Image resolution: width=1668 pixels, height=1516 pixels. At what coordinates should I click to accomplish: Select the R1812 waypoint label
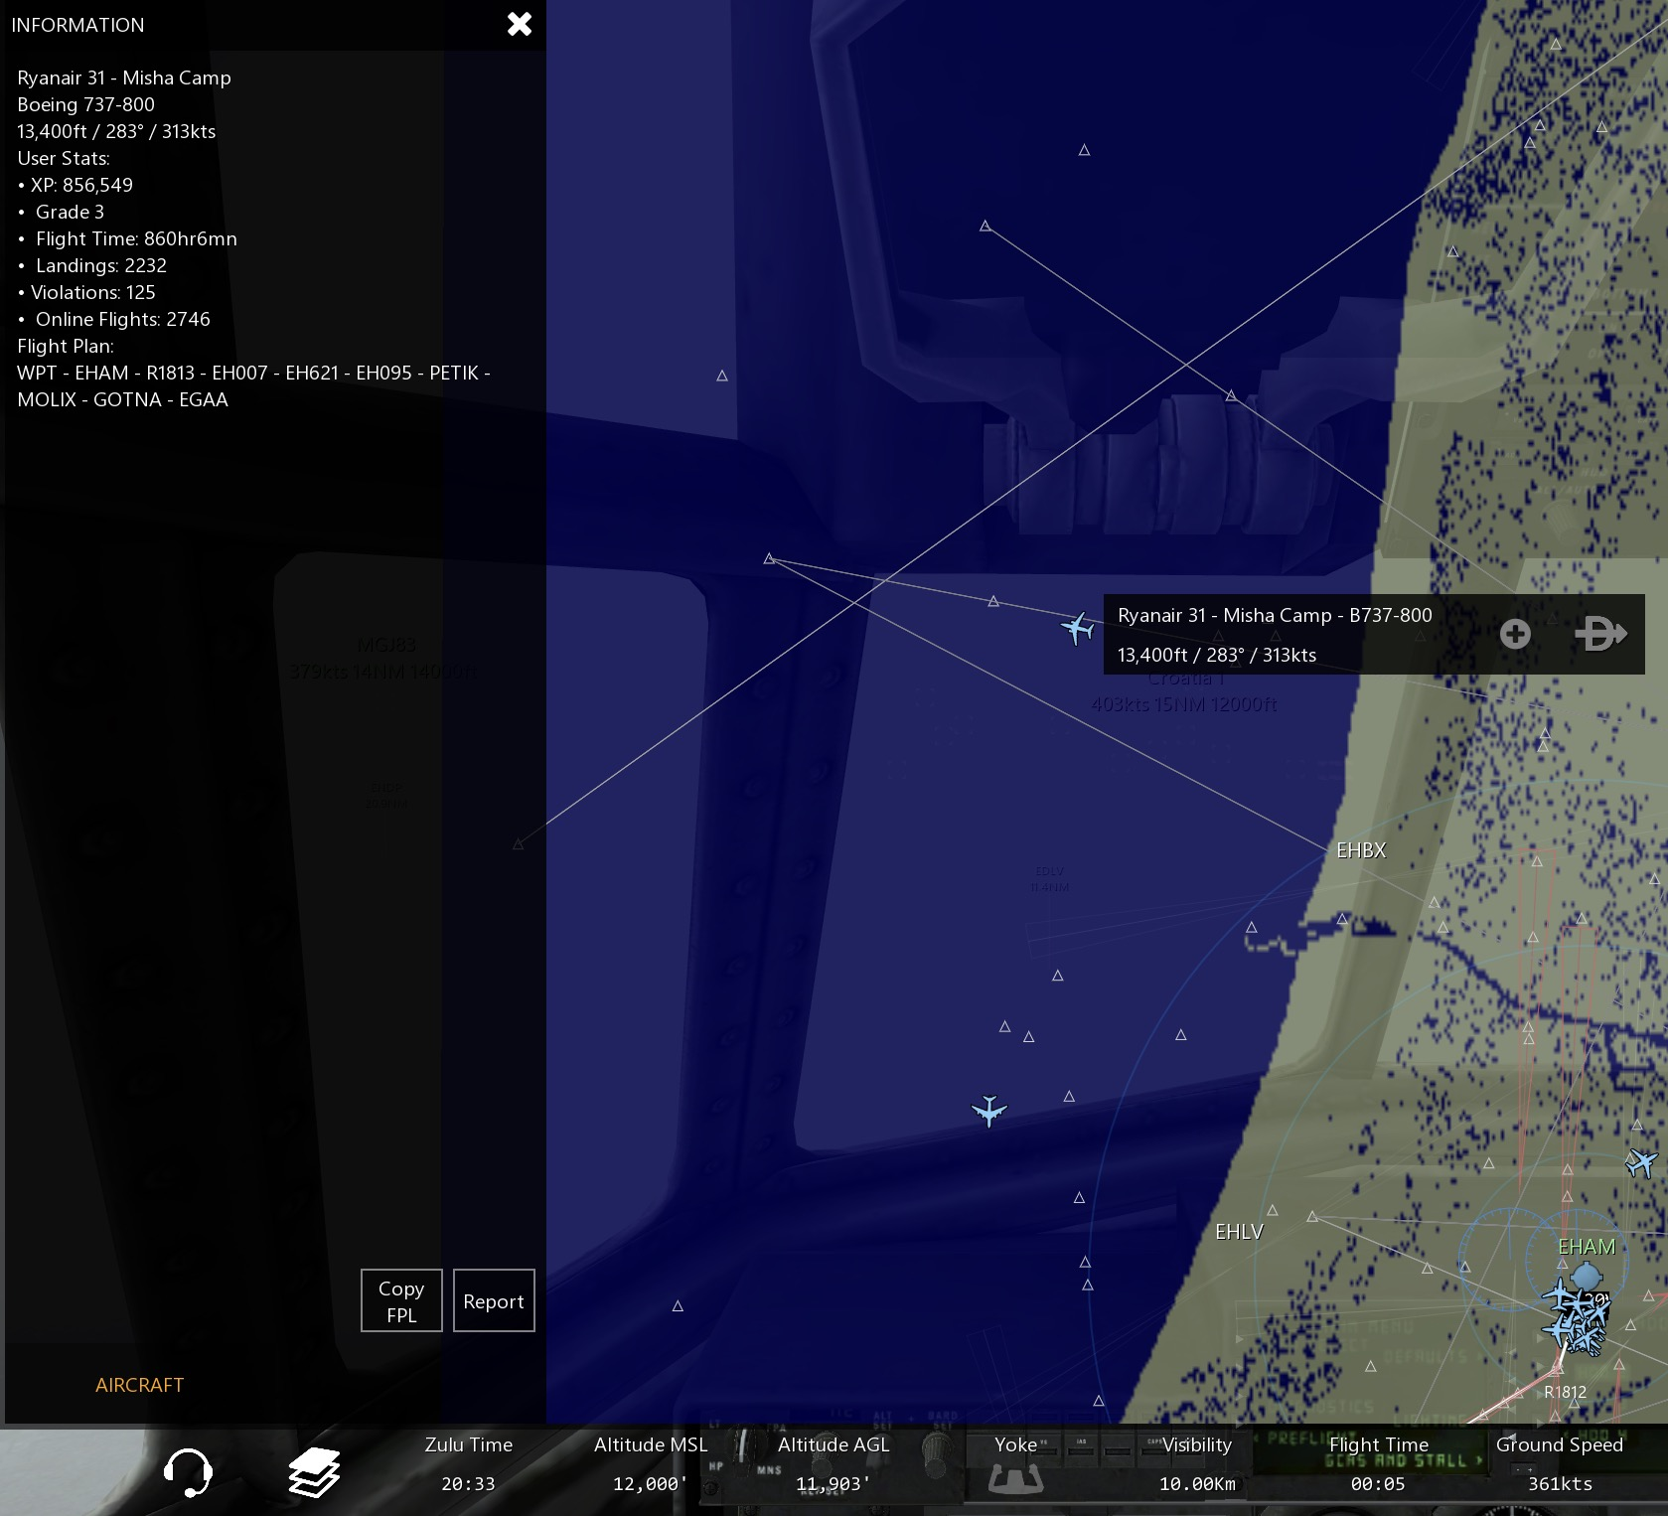(1565, 1392)
